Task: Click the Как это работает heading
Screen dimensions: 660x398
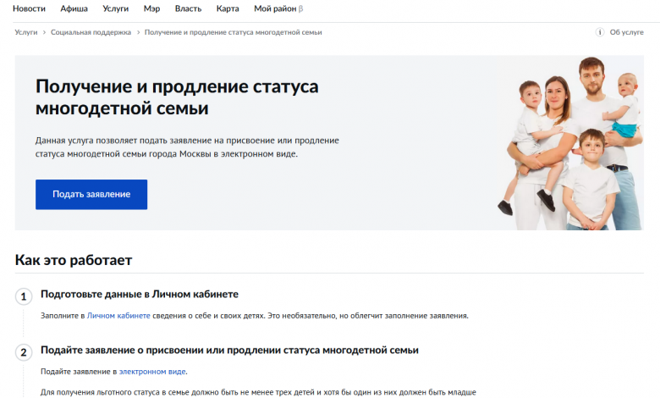Action: click(x=74, y=260)
